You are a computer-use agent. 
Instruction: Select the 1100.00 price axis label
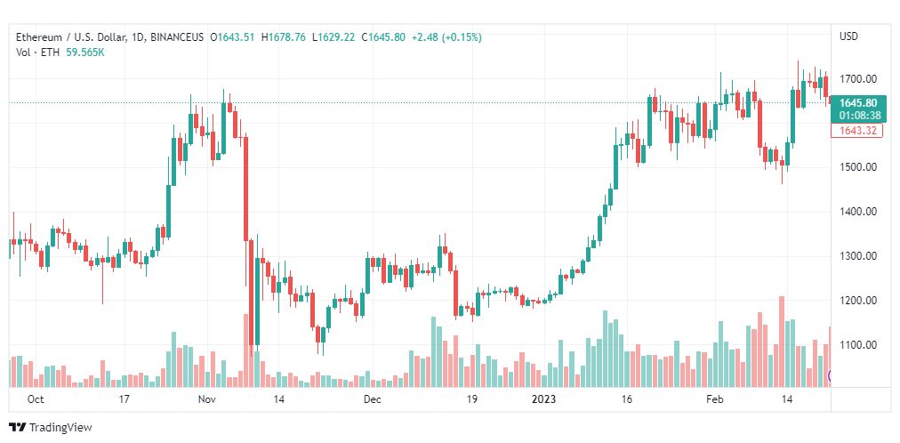(857, 345)
